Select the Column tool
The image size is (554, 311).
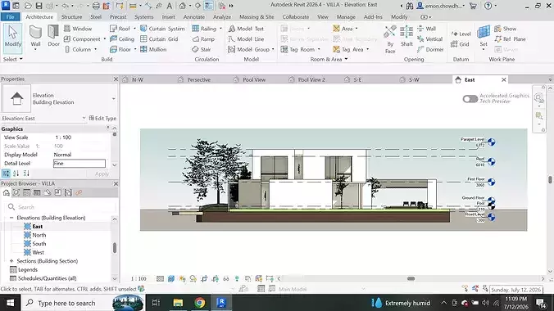(x=78, y=49)
